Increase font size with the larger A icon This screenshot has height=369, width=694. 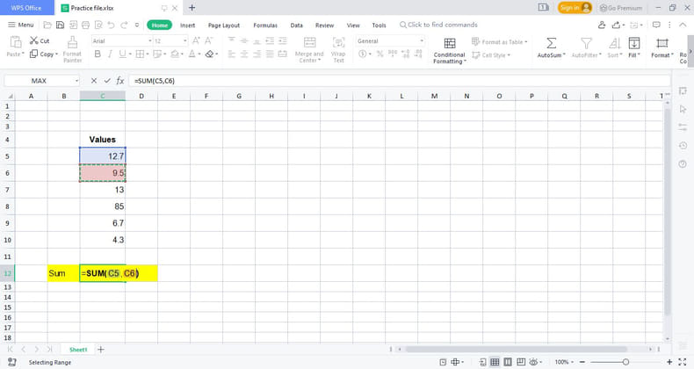pyautogui.click(x=196, y=40)
